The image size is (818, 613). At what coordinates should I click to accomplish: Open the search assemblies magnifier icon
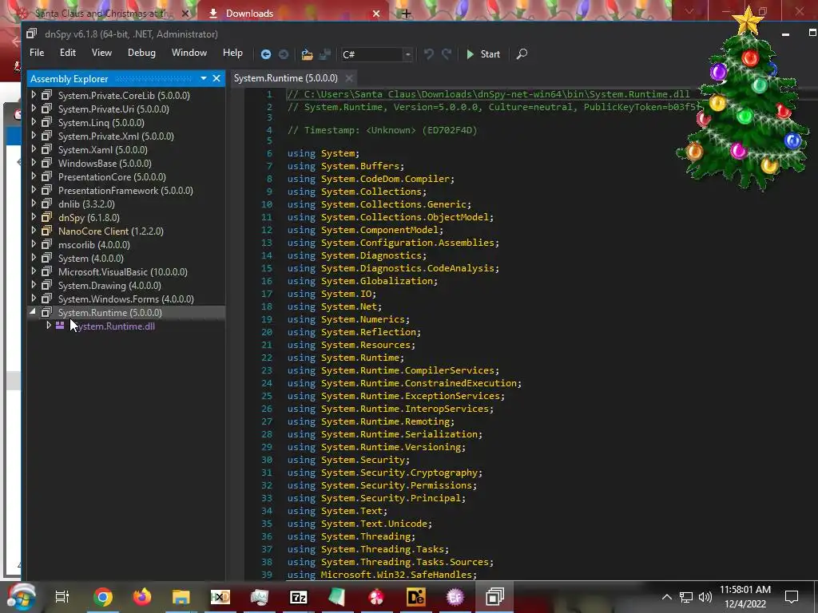coord(522,54)
